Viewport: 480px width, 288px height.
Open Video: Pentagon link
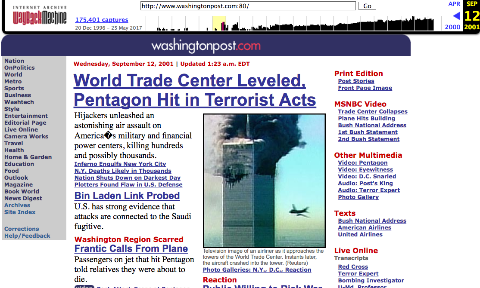(x=362, y=163)
